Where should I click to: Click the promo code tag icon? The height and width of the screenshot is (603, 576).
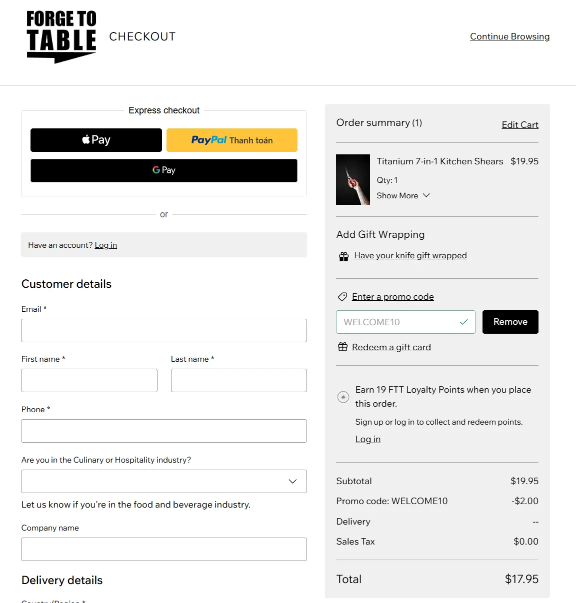(342, 297)
